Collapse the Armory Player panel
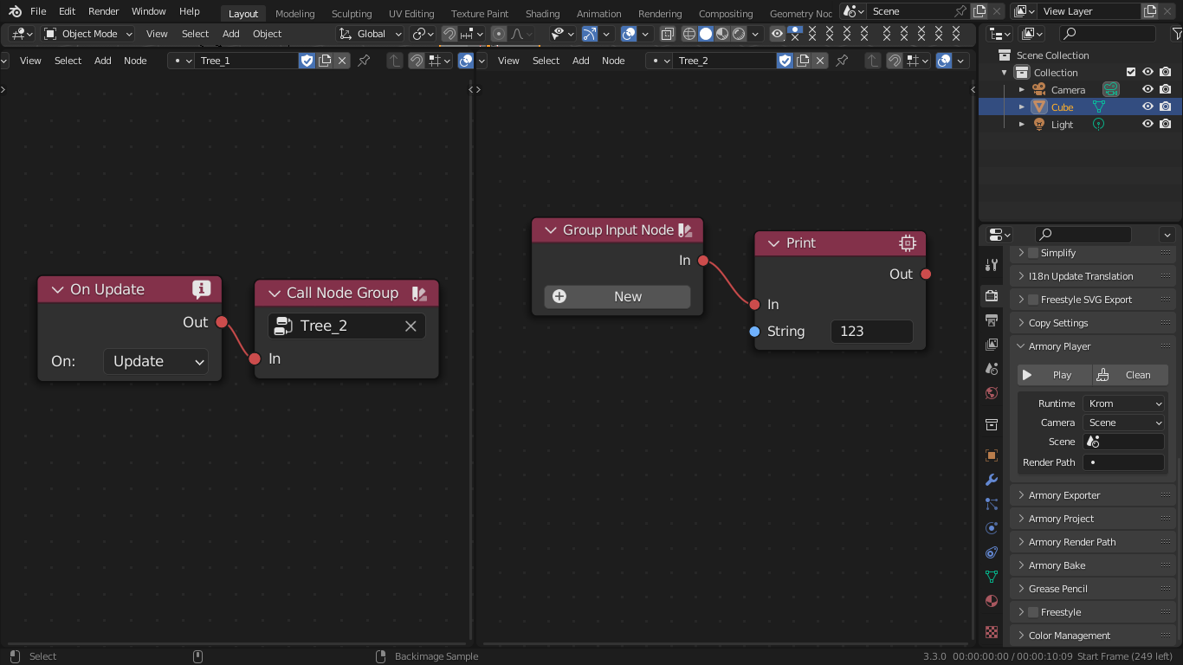1183x665 pixels. (1091, 346)
